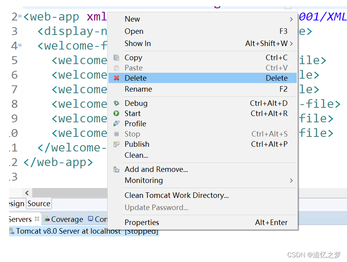
Task: Expand the New submenu arrow
Action: pos(291,19)
